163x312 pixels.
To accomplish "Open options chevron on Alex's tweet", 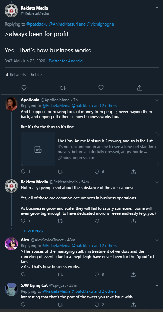I will 157,240.
